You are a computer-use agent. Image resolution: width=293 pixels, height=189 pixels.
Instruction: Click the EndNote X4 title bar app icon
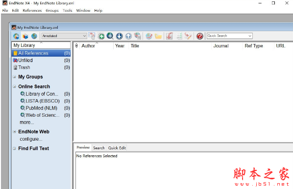pyautogui.click(x=5, y=3)
